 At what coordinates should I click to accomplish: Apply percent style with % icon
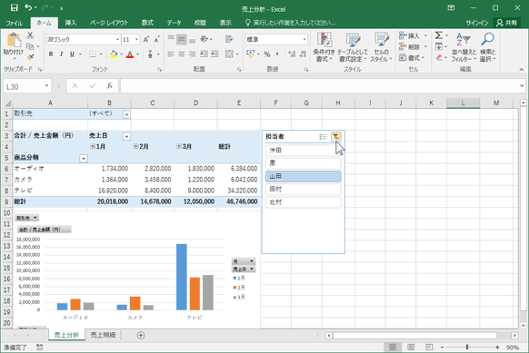[x=267, y=54]
